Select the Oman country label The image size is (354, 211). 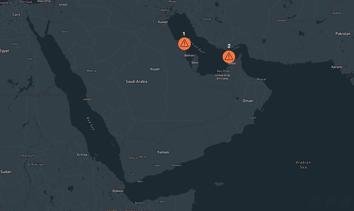pos(248,101)
